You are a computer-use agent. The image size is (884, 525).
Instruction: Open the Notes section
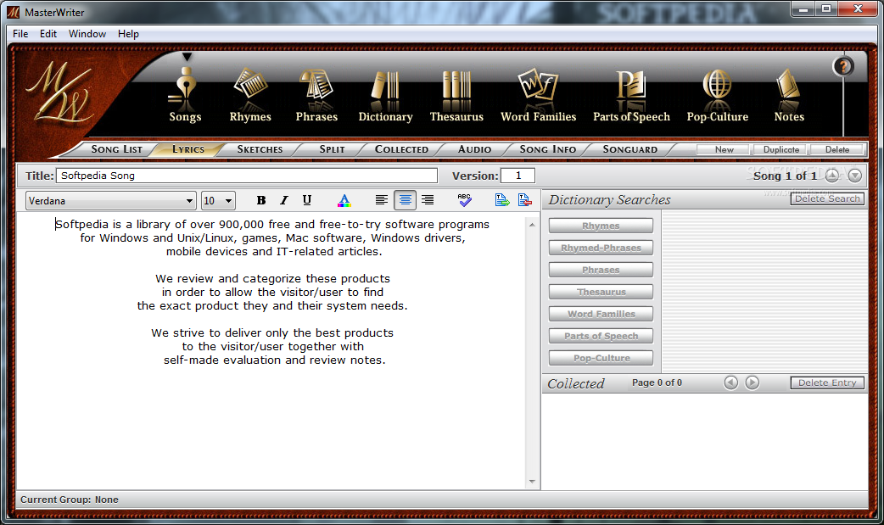coord(789,95)
